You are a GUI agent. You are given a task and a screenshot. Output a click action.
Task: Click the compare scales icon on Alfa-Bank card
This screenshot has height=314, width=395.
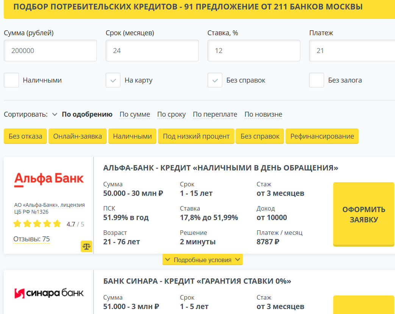point(86,246)
